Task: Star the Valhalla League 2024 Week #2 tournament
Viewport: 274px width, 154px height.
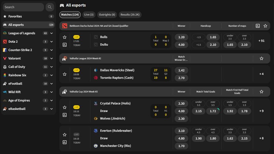Action: (261, 59)
